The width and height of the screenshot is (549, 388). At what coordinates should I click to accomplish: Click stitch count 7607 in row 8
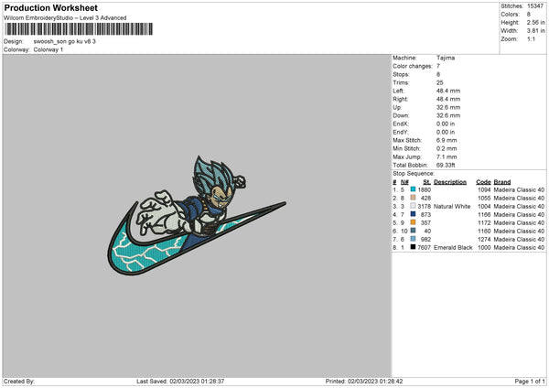425,248
